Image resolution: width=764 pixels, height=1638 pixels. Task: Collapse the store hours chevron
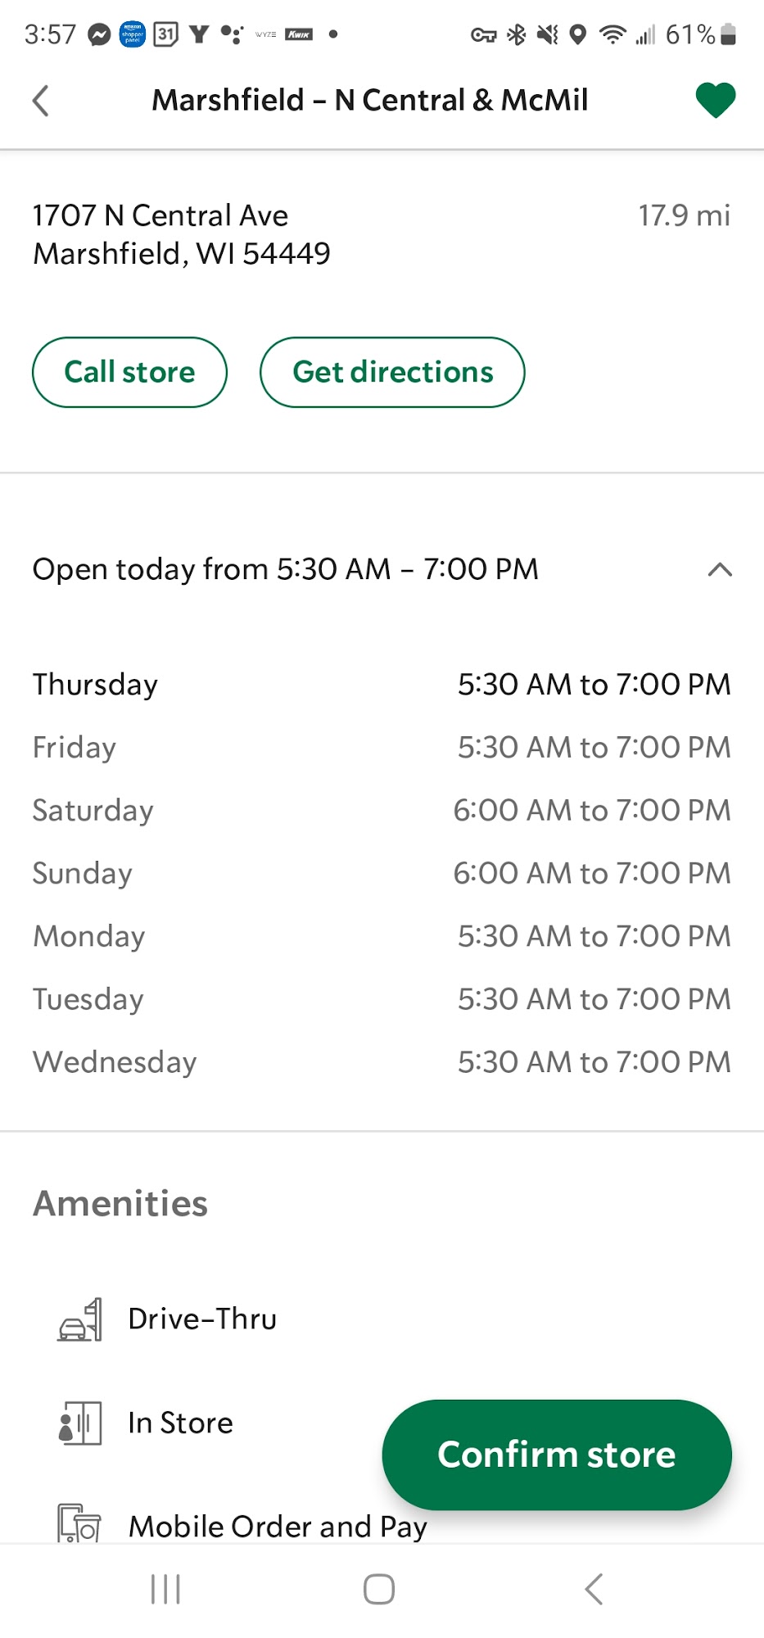[x=719, y=570]
